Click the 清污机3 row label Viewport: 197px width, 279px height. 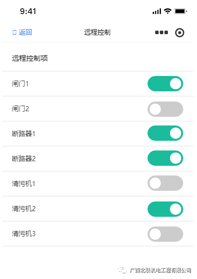point(23,234)
